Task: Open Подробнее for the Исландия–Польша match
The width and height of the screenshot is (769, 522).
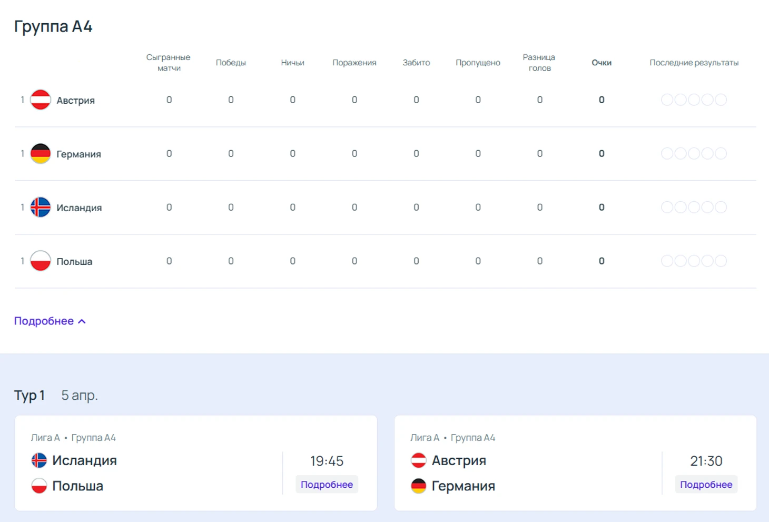Action: click(327, 485)
